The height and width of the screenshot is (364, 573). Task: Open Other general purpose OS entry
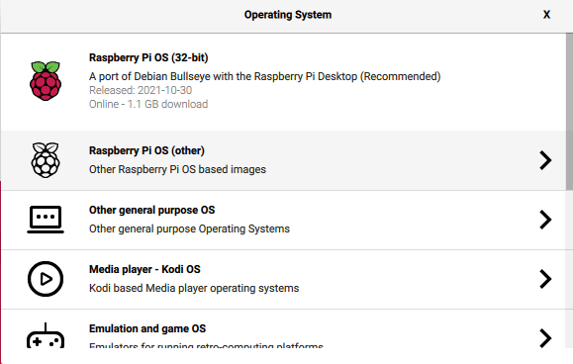283,220
